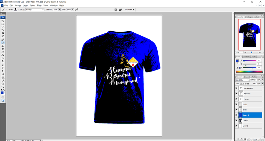Select the Magic Wand tool
This screenshot has width=265, height=141.
(x=3, y=30)
